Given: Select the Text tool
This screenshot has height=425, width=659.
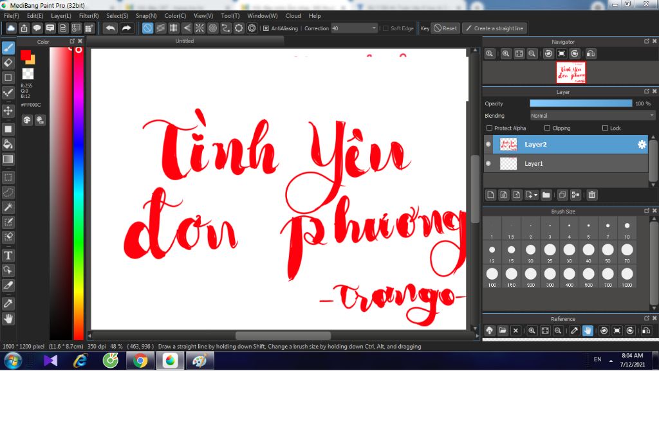Looking at the screenshot, I should (x=8, y=255).
